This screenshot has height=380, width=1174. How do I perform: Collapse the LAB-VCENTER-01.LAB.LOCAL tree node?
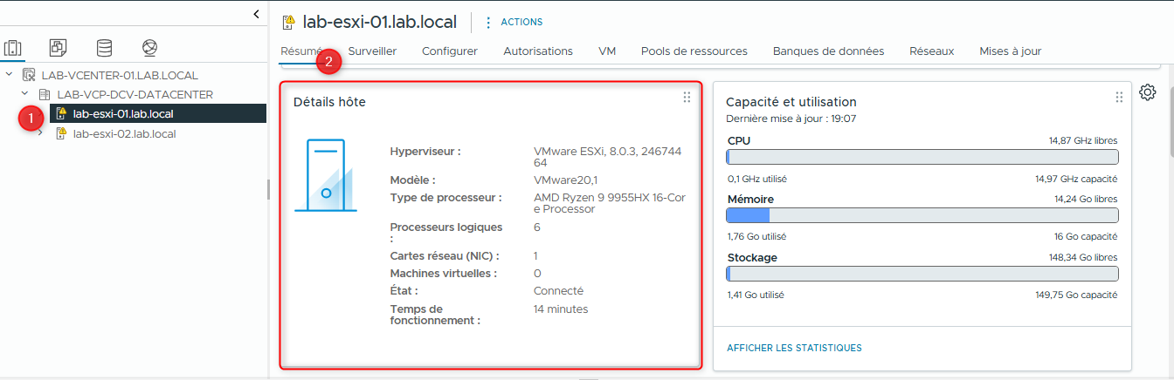point(9,75)
